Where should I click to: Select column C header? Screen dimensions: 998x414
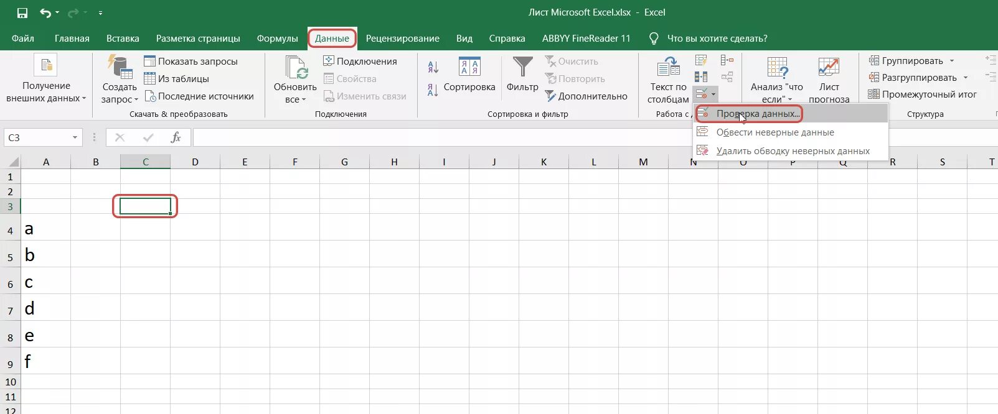(146, 162)
